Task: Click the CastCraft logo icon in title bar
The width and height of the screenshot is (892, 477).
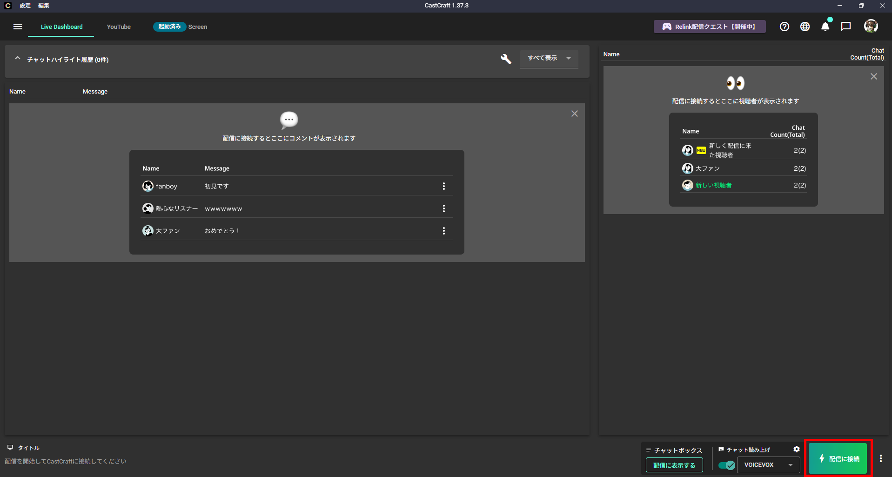Action: pos(8,6)
